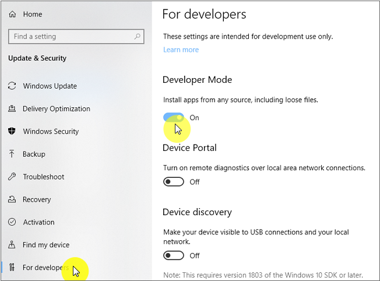Click the search magnifier icon
This screenshot has height=281, width=380.
(x=138, y=36)
